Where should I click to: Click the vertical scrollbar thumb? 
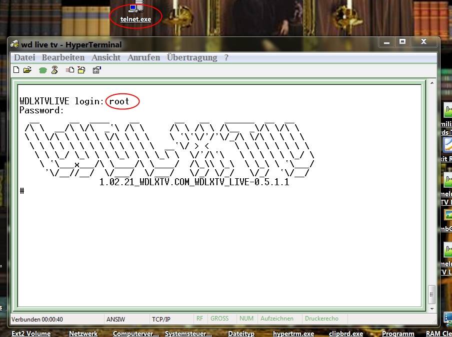coord(432,295)
